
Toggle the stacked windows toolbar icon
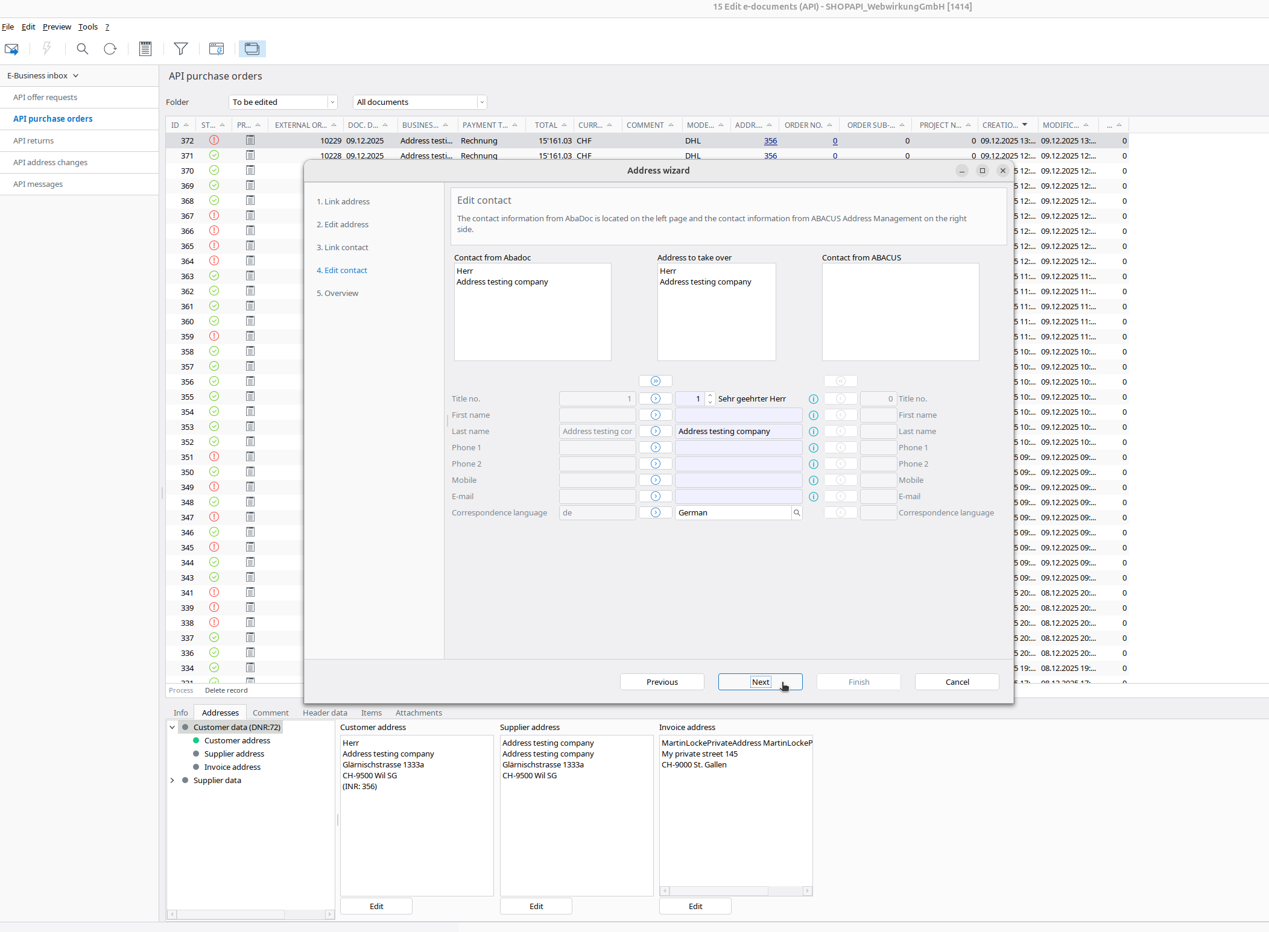click(x=252, y=49)
